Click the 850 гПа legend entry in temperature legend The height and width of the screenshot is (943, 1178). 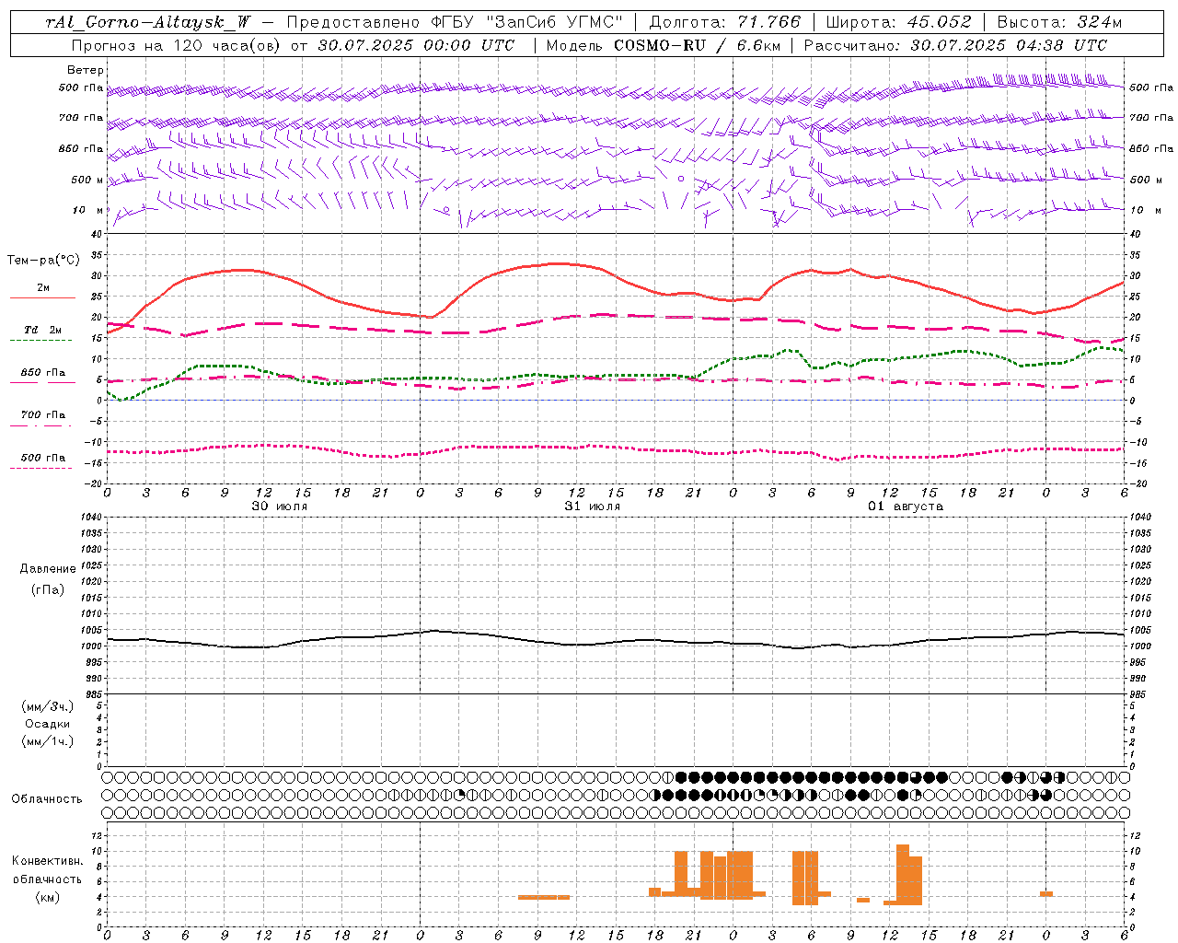(x=42, y=373)
